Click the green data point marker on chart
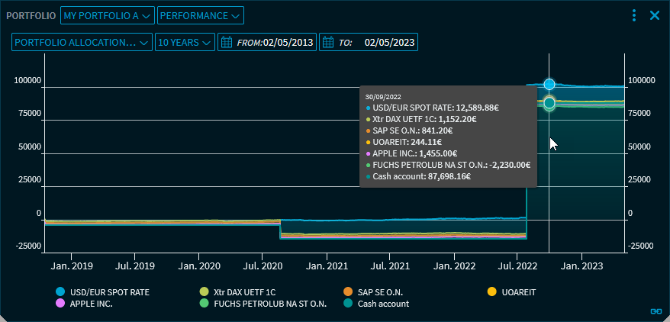 (x=549, y=103)
